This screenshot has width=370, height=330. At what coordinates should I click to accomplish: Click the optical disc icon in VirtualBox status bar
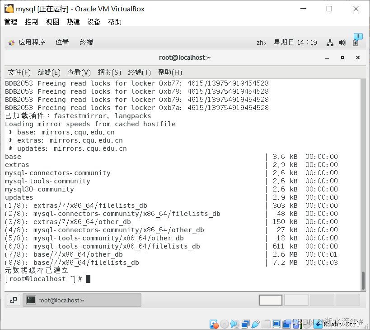(x=224, y=324)
